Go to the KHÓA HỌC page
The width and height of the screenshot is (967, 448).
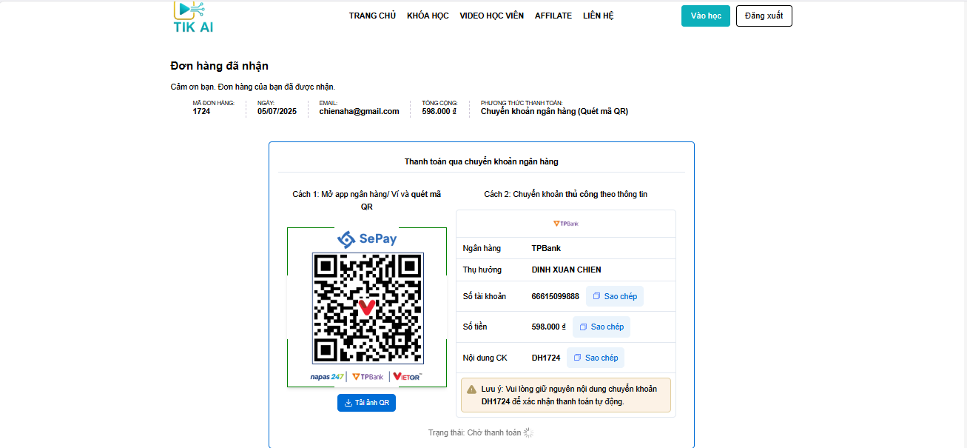(428, 16)
